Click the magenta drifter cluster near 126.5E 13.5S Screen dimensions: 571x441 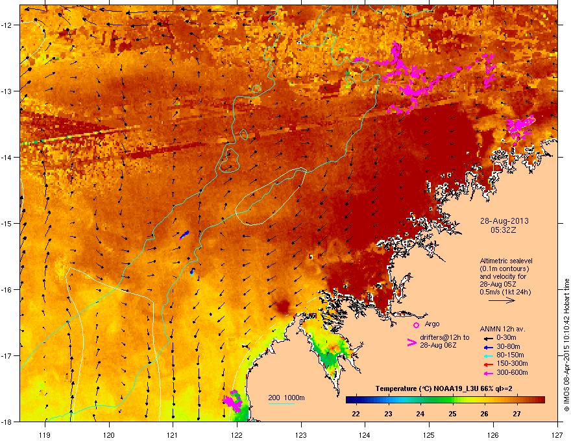[x=520, y=127]
